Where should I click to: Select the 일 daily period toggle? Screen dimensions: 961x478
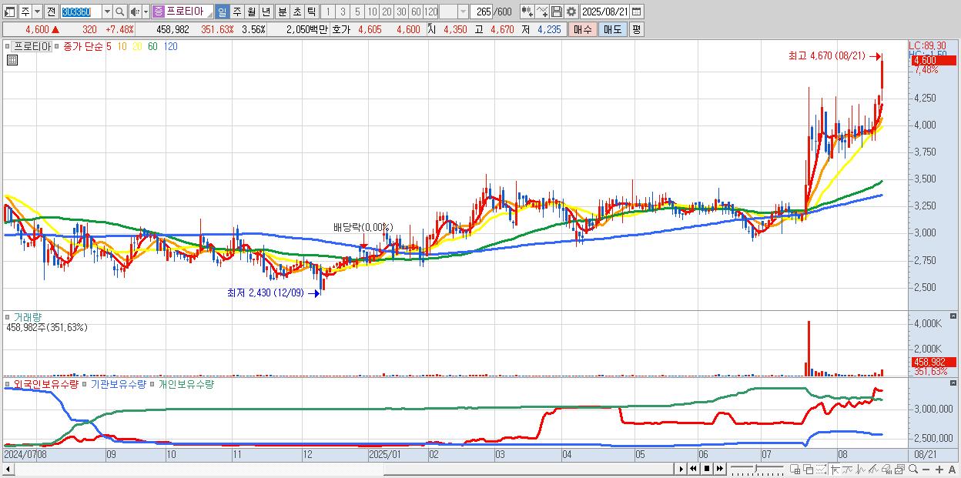222,12
